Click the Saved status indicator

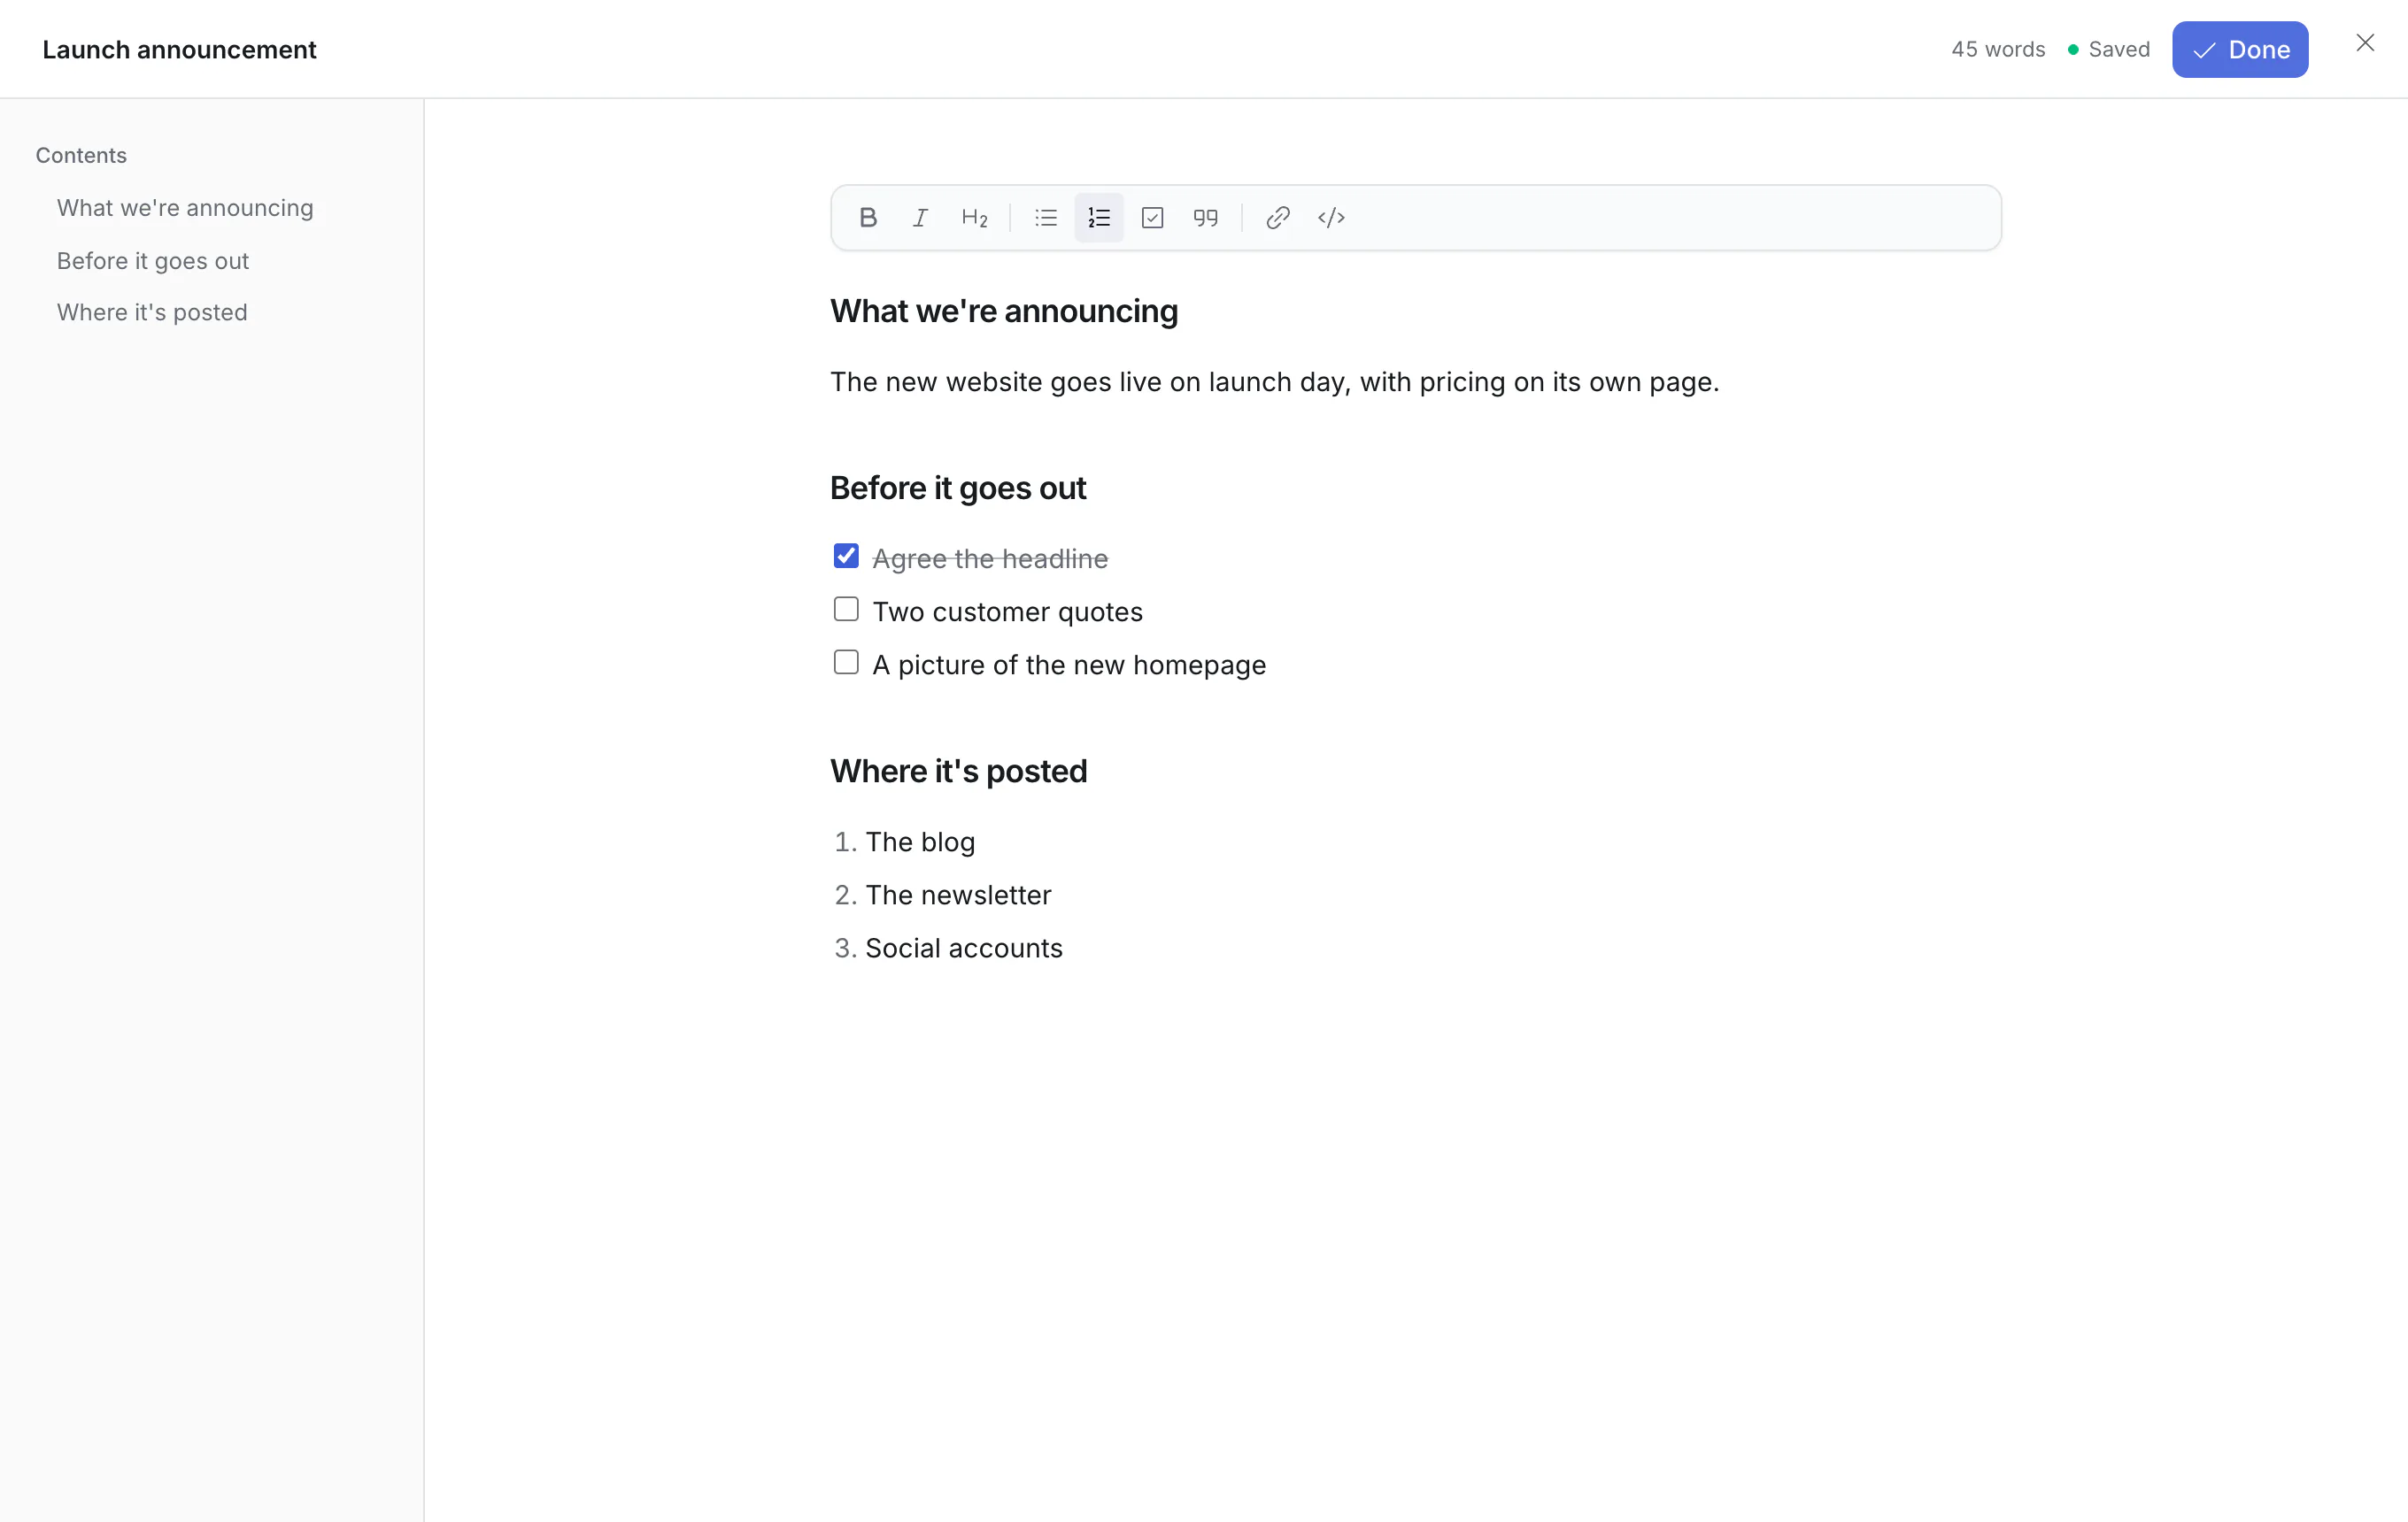[2108, 49]
